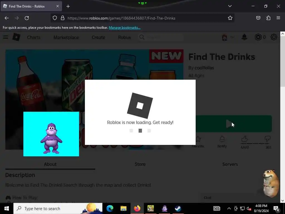
Task: Open Firefox application menu hamburger
Action: click(x=278, y=18)
